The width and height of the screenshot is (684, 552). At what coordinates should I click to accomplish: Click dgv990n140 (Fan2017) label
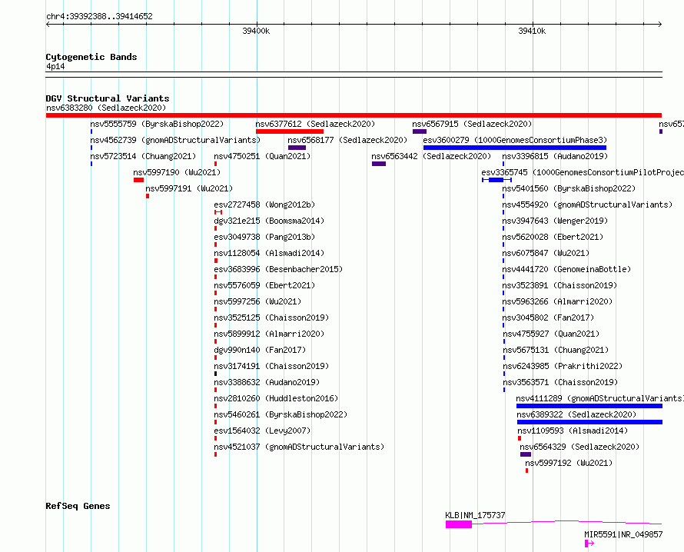point(260,350)
